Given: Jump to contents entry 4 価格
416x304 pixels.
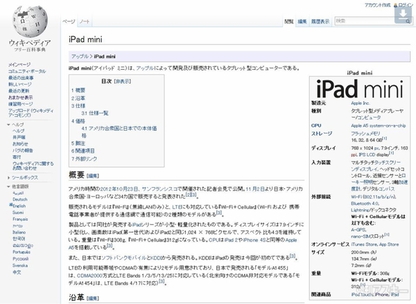Looking at the screenshot, I should pyautogui.click(x=78, y=121).
